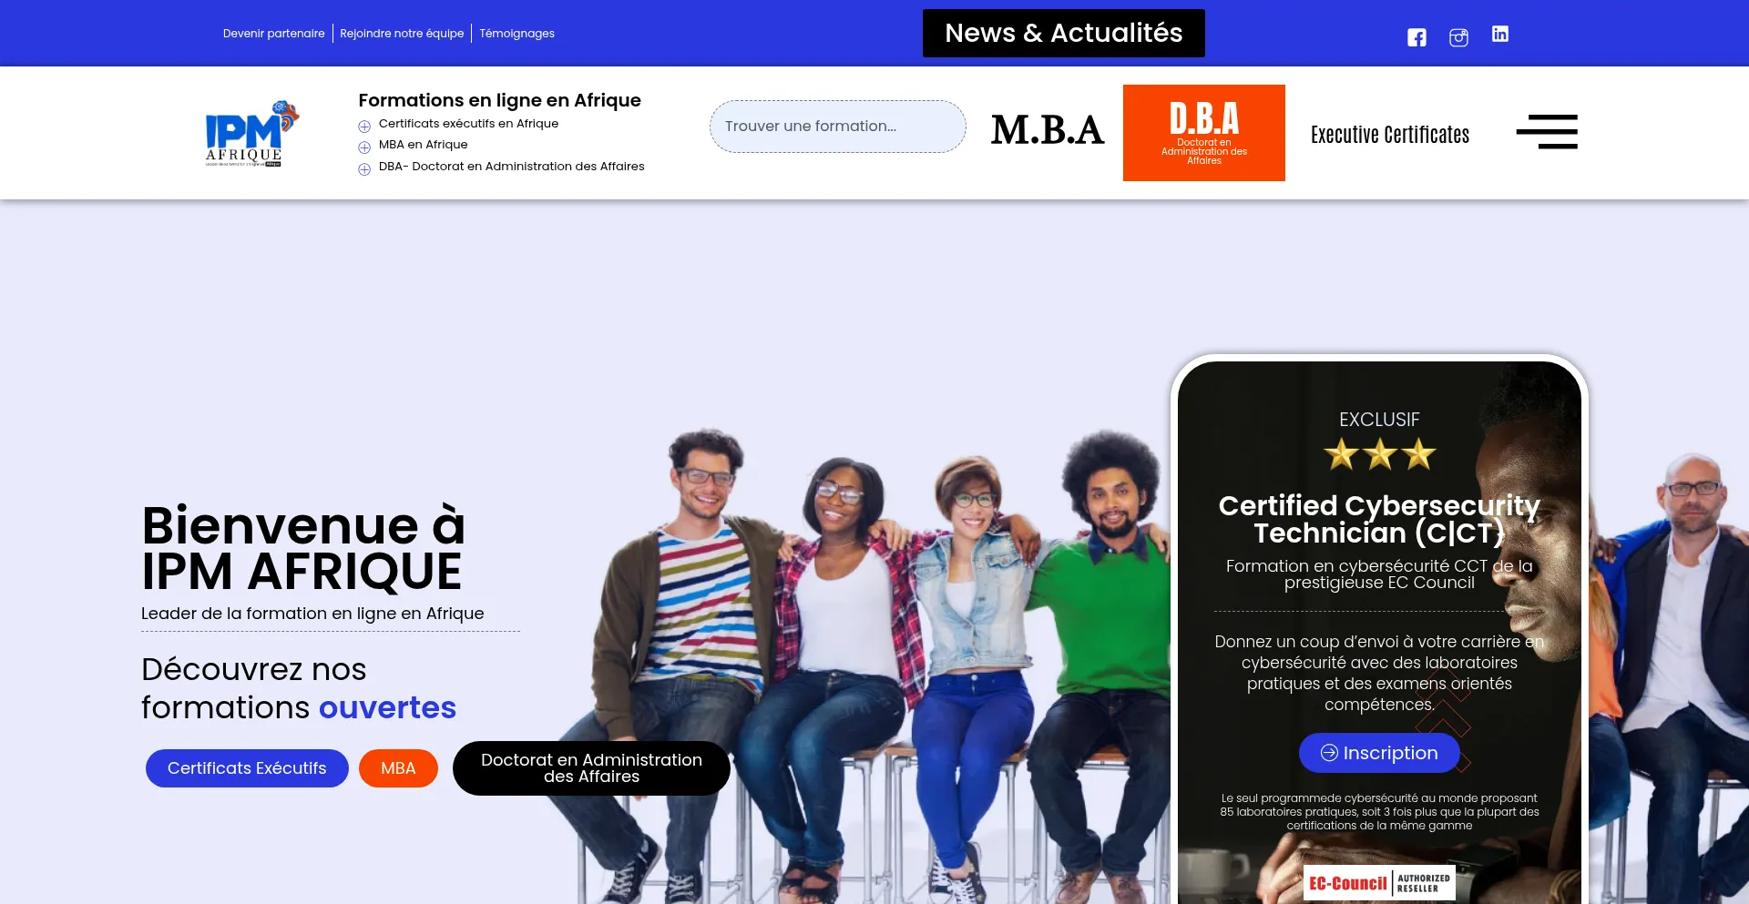This screenshot has height=904, width=1749.
Task: Click Leader de la formation en ligne tagline
Action: 312,614
